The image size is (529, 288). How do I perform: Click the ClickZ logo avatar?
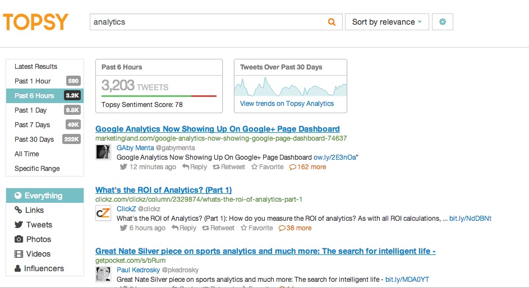[x=103, y=213]
